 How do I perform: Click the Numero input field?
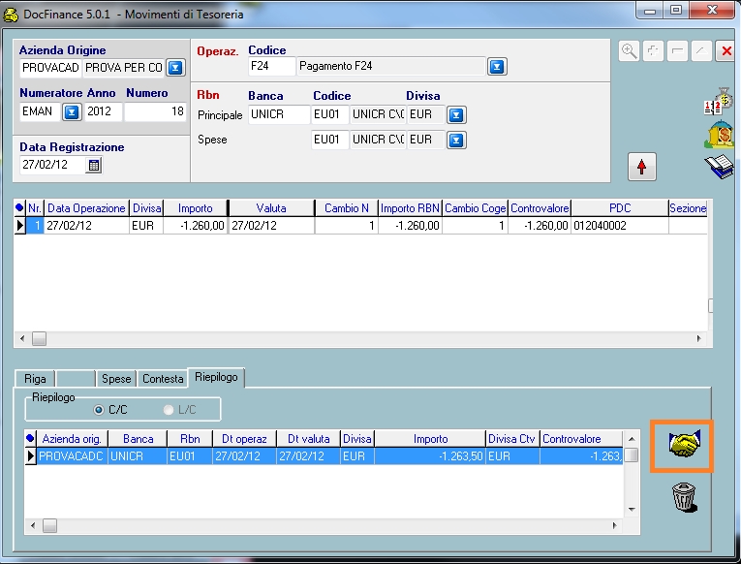click(155, 111)
